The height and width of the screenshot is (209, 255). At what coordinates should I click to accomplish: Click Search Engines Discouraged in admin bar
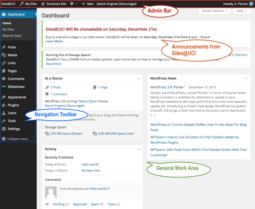(x=117, y=4)
